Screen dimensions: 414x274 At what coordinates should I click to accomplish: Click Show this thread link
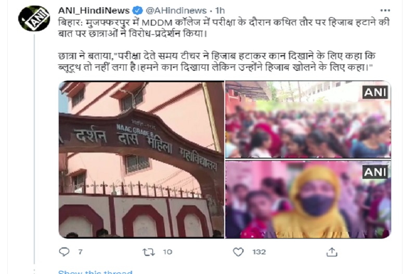(x=95, y=271)
